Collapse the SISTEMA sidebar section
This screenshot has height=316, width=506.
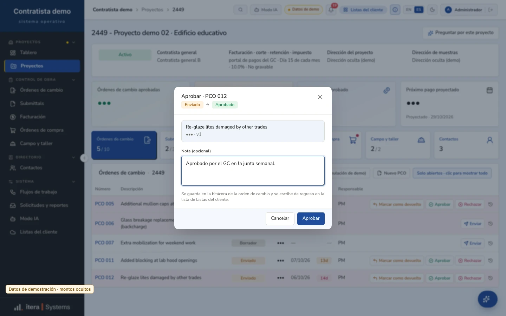[x=73, y=182]
